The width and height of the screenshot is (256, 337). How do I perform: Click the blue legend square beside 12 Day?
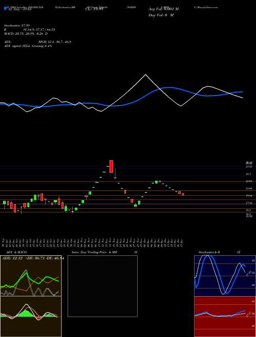click(x=6, y=8)
